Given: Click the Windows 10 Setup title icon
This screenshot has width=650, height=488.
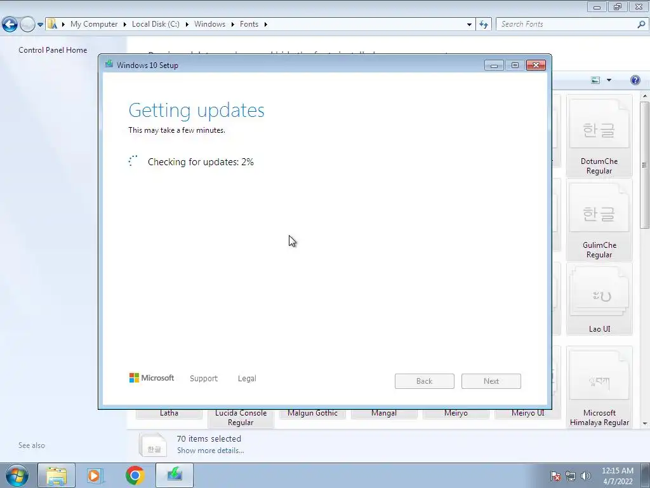Looking at the screenshot, I should click(109, 64).
